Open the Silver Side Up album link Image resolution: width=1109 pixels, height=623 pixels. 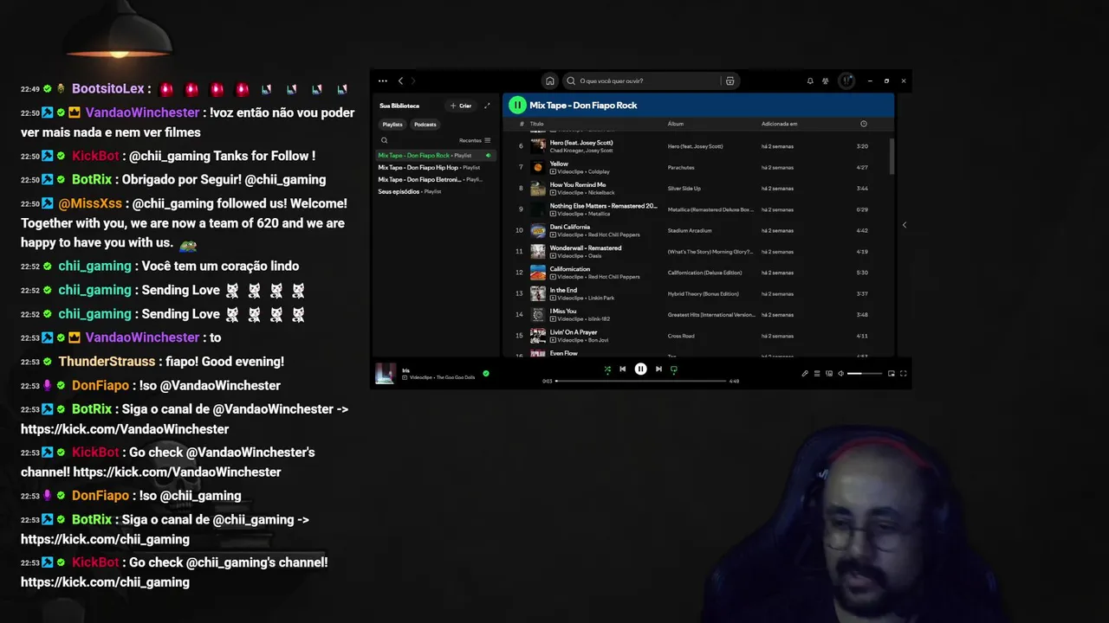click(684, 189)
